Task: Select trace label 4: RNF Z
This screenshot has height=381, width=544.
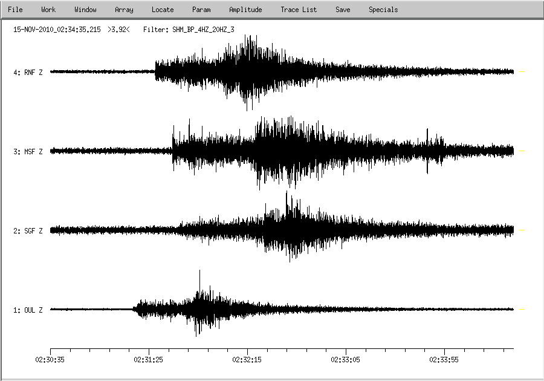Action: [x=28, y=73]
